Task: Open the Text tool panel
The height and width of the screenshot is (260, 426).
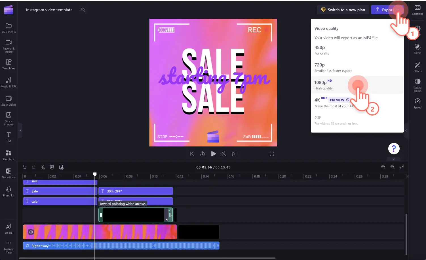Action: coord(9,137)
